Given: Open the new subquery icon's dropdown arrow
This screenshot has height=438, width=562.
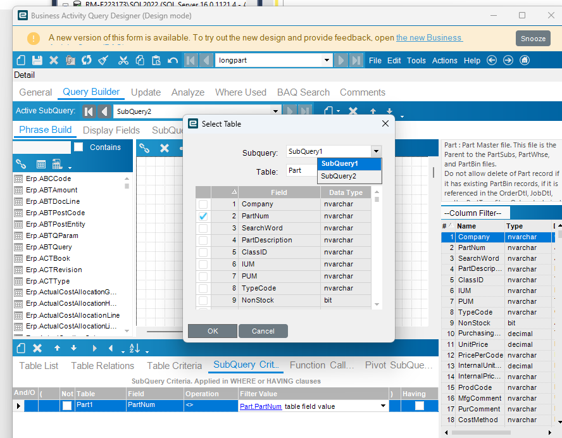Looking at the screenshot, I should (338, 111).
